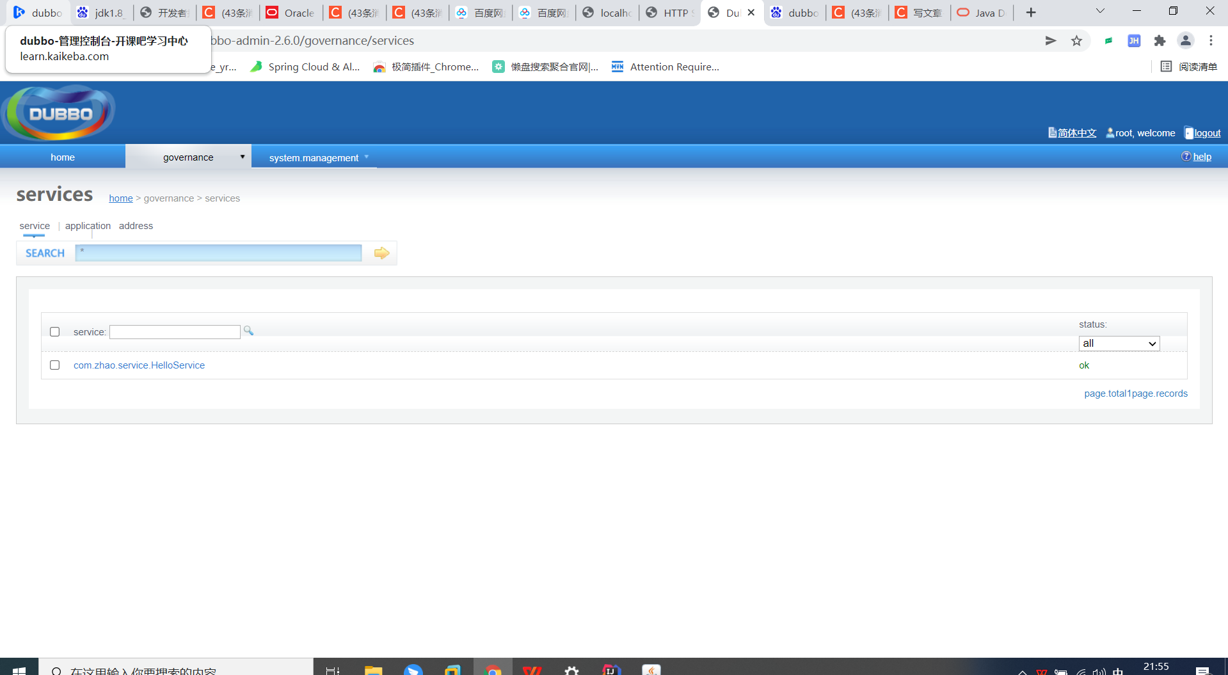Open File Explorer from the taskbar

pyautogui.click(x=373, y=669)
